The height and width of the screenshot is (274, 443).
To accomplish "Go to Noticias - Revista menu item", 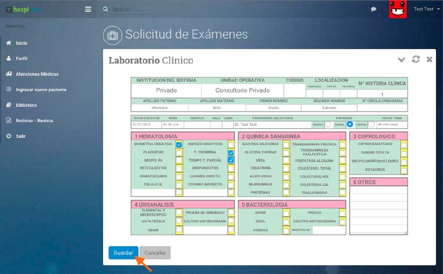I will pyautogui.click(x=34, y=120).
